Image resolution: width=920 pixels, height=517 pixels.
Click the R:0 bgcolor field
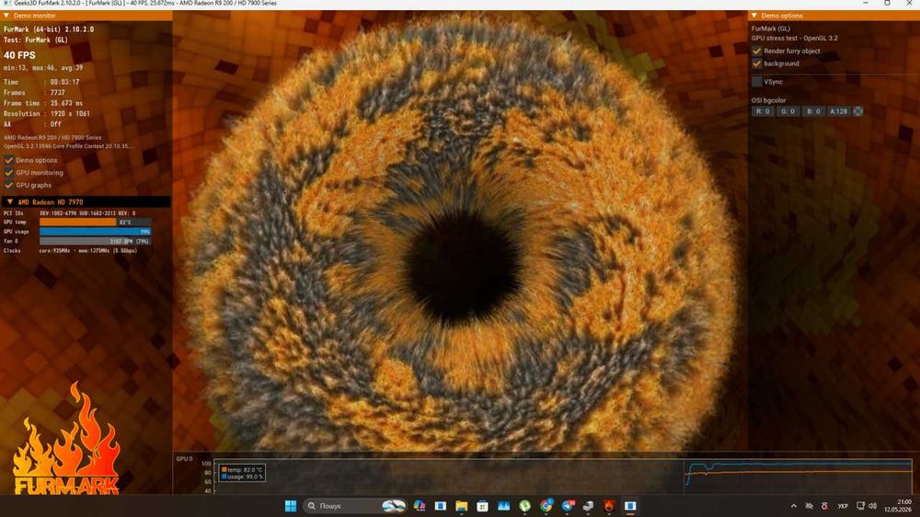763,111
